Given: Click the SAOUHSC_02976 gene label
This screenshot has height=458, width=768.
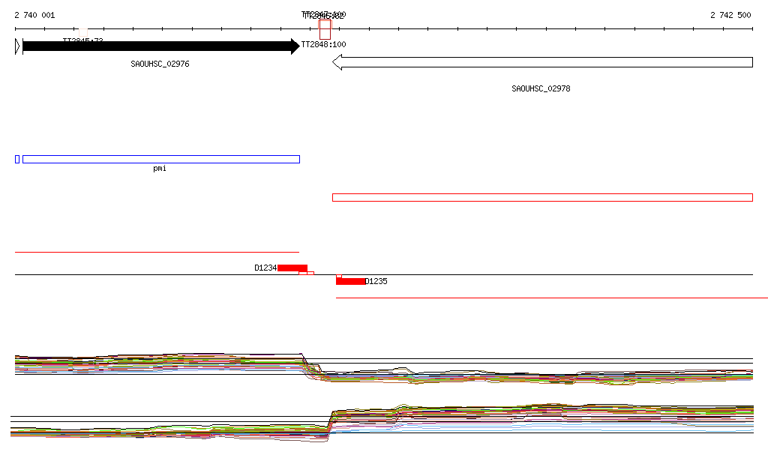Looking at the screenshot, I should coord(160,64).
